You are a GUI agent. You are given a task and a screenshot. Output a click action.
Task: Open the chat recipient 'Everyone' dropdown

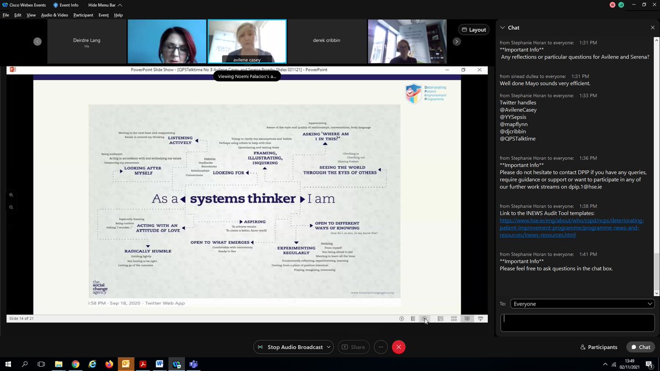(x=582, y=303)
